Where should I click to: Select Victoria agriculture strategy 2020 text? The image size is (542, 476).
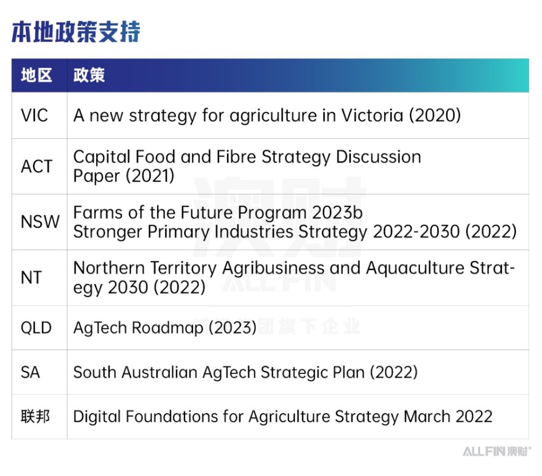[267, 116]
